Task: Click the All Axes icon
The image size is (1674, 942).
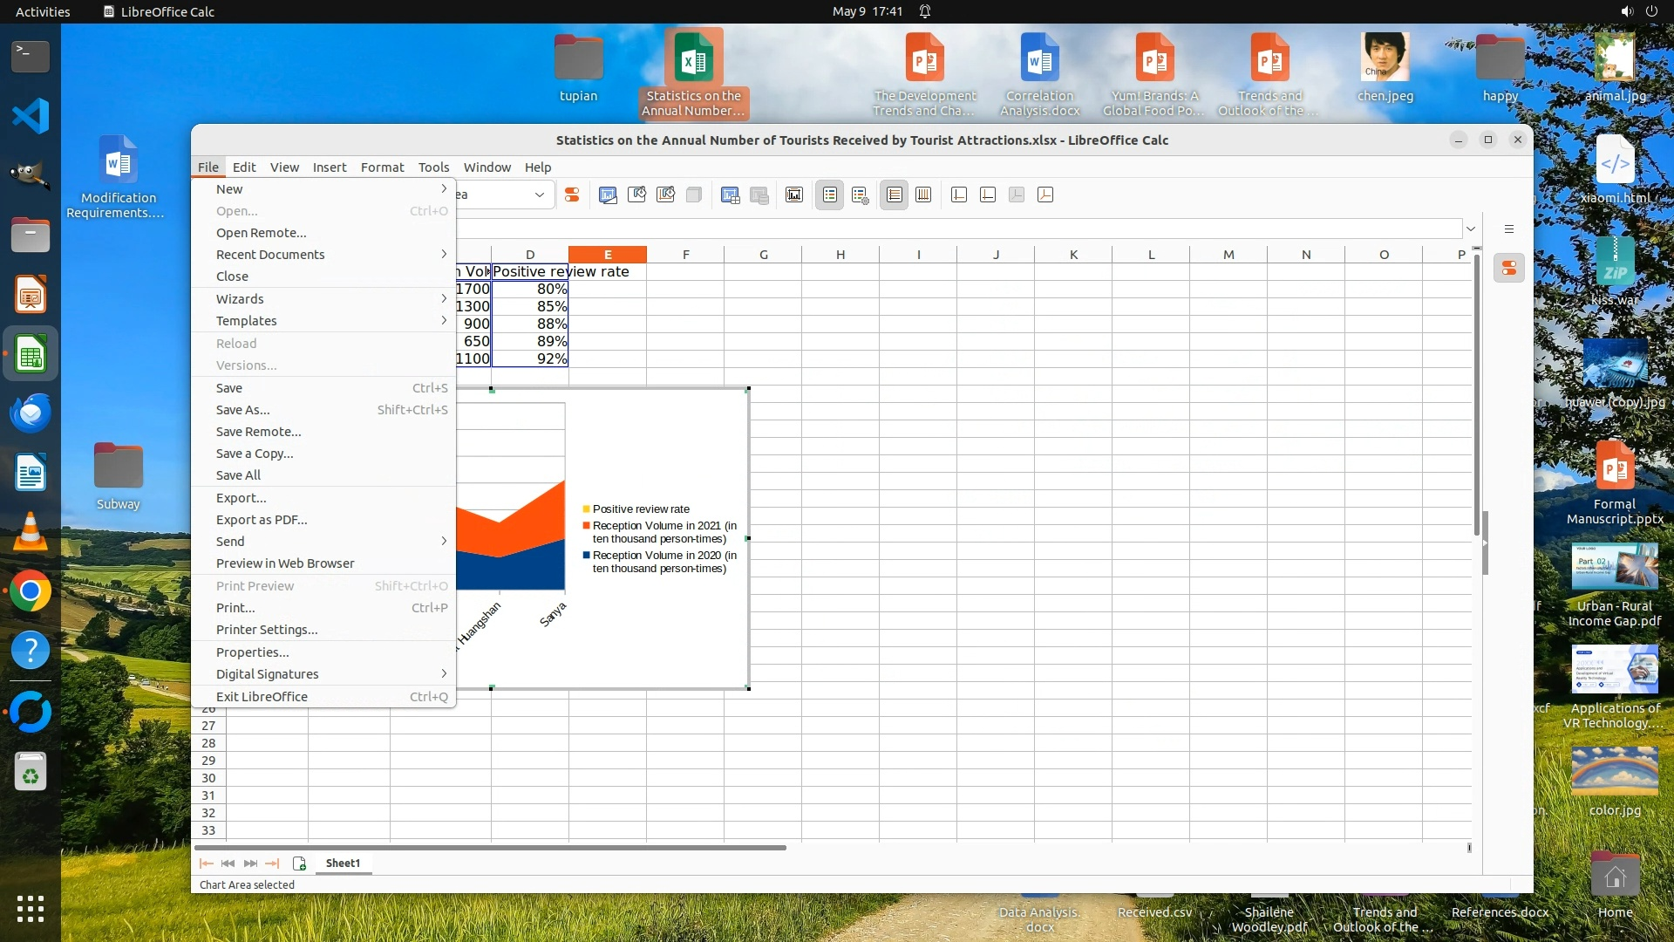Action: [1045, 195]
